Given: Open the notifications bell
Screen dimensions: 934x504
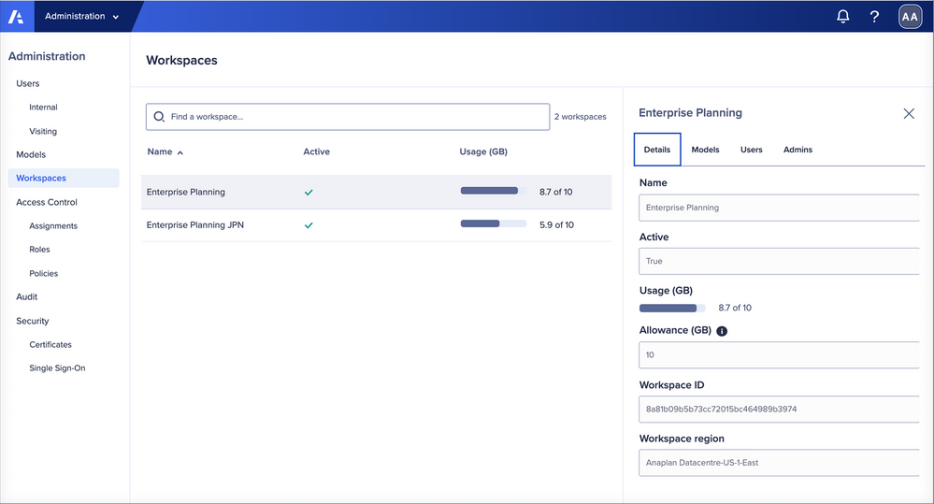Looking at the screenshot, I should 842,17.
